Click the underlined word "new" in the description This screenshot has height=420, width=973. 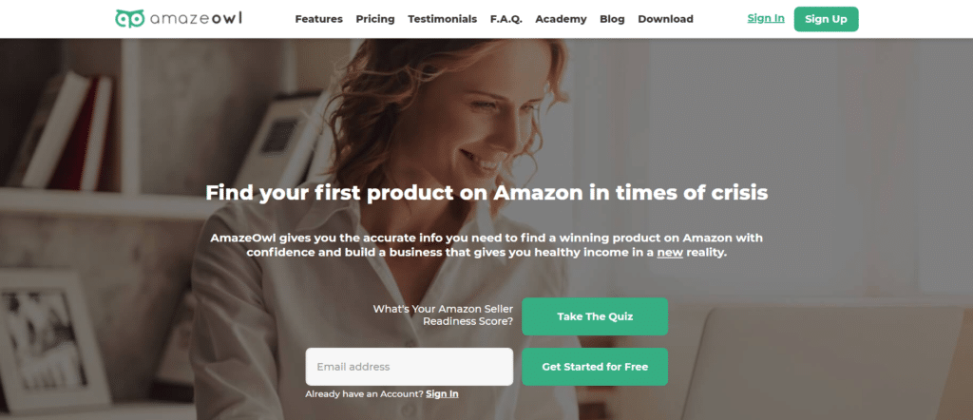[x=670, y=253]
